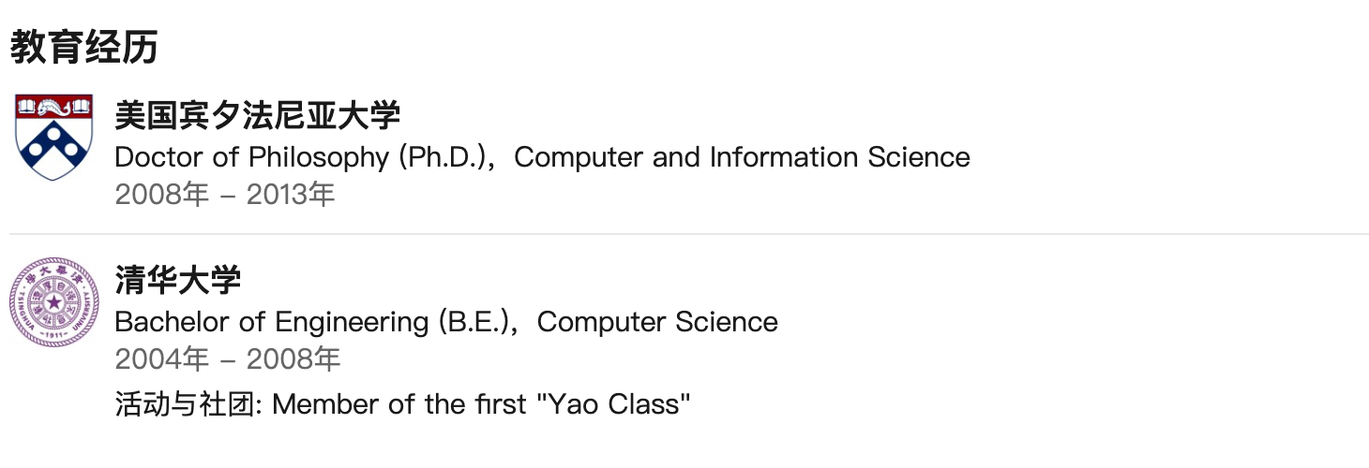Click 2008年 end year under 清华大学 entry
This screenshot has height=468, width=1369.
[x=293, y=358]
